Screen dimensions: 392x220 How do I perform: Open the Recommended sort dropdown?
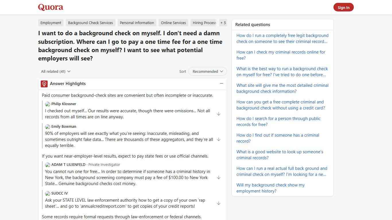click(207, 71)
